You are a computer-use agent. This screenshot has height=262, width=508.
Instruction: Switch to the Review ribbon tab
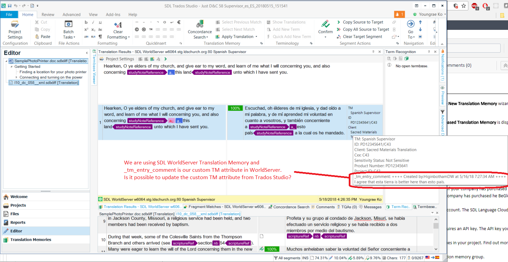[48, 14]
